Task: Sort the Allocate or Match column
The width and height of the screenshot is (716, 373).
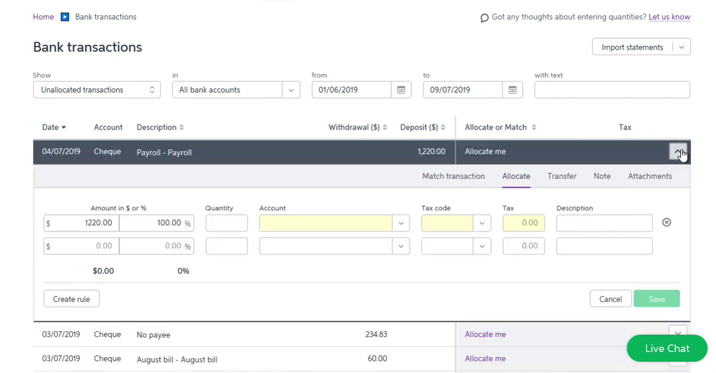Action: tap(534, 127)
